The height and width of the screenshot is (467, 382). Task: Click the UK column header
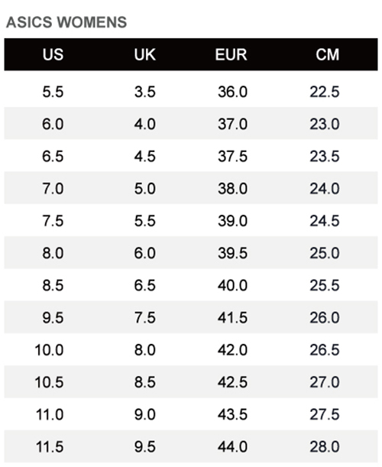pyautogui.click(x=144, y=55)
